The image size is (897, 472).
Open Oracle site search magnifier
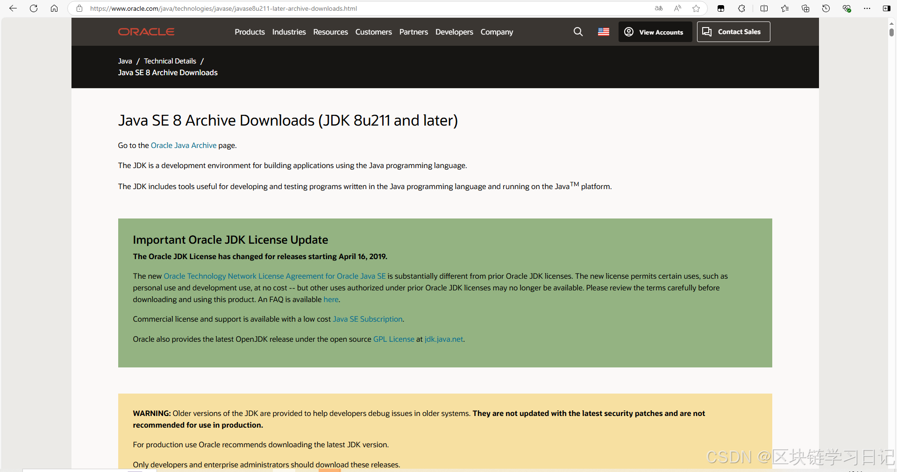click(578, 32)
